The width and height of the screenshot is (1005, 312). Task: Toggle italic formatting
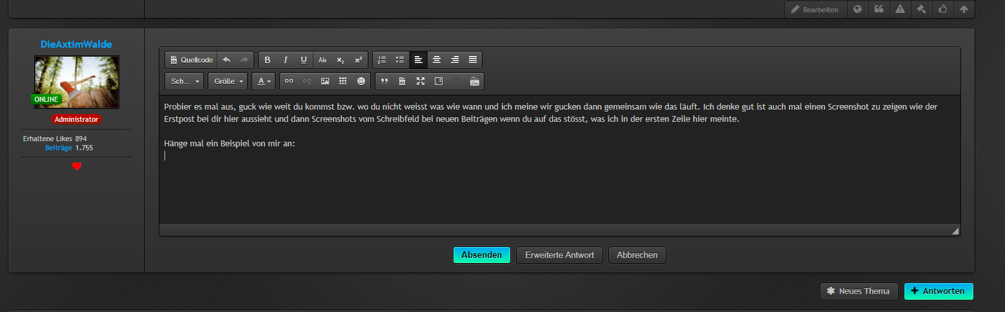tap(286, 60)
